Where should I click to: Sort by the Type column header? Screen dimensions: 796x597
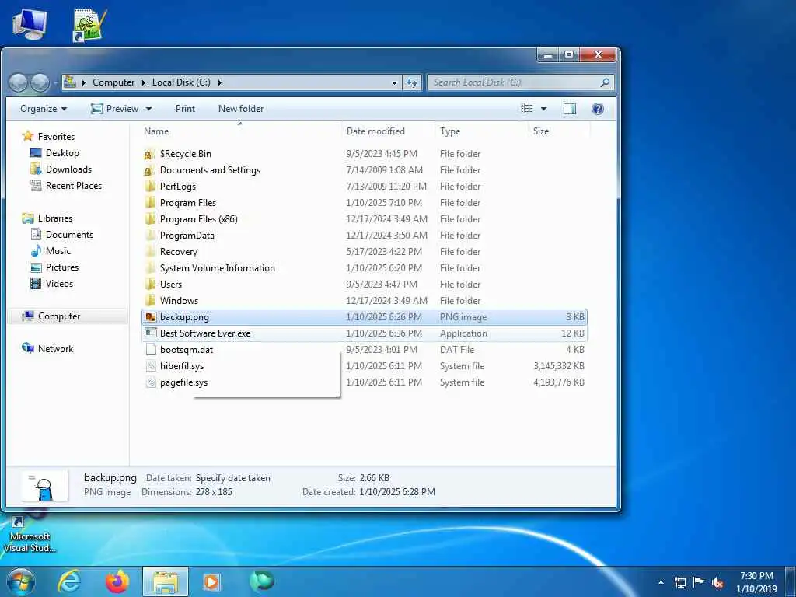(x=450, y=131)
